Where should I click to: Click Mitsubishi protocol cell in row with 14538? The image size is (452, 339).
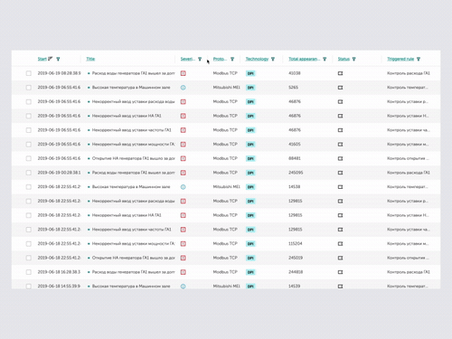click(x=227, y=187)
